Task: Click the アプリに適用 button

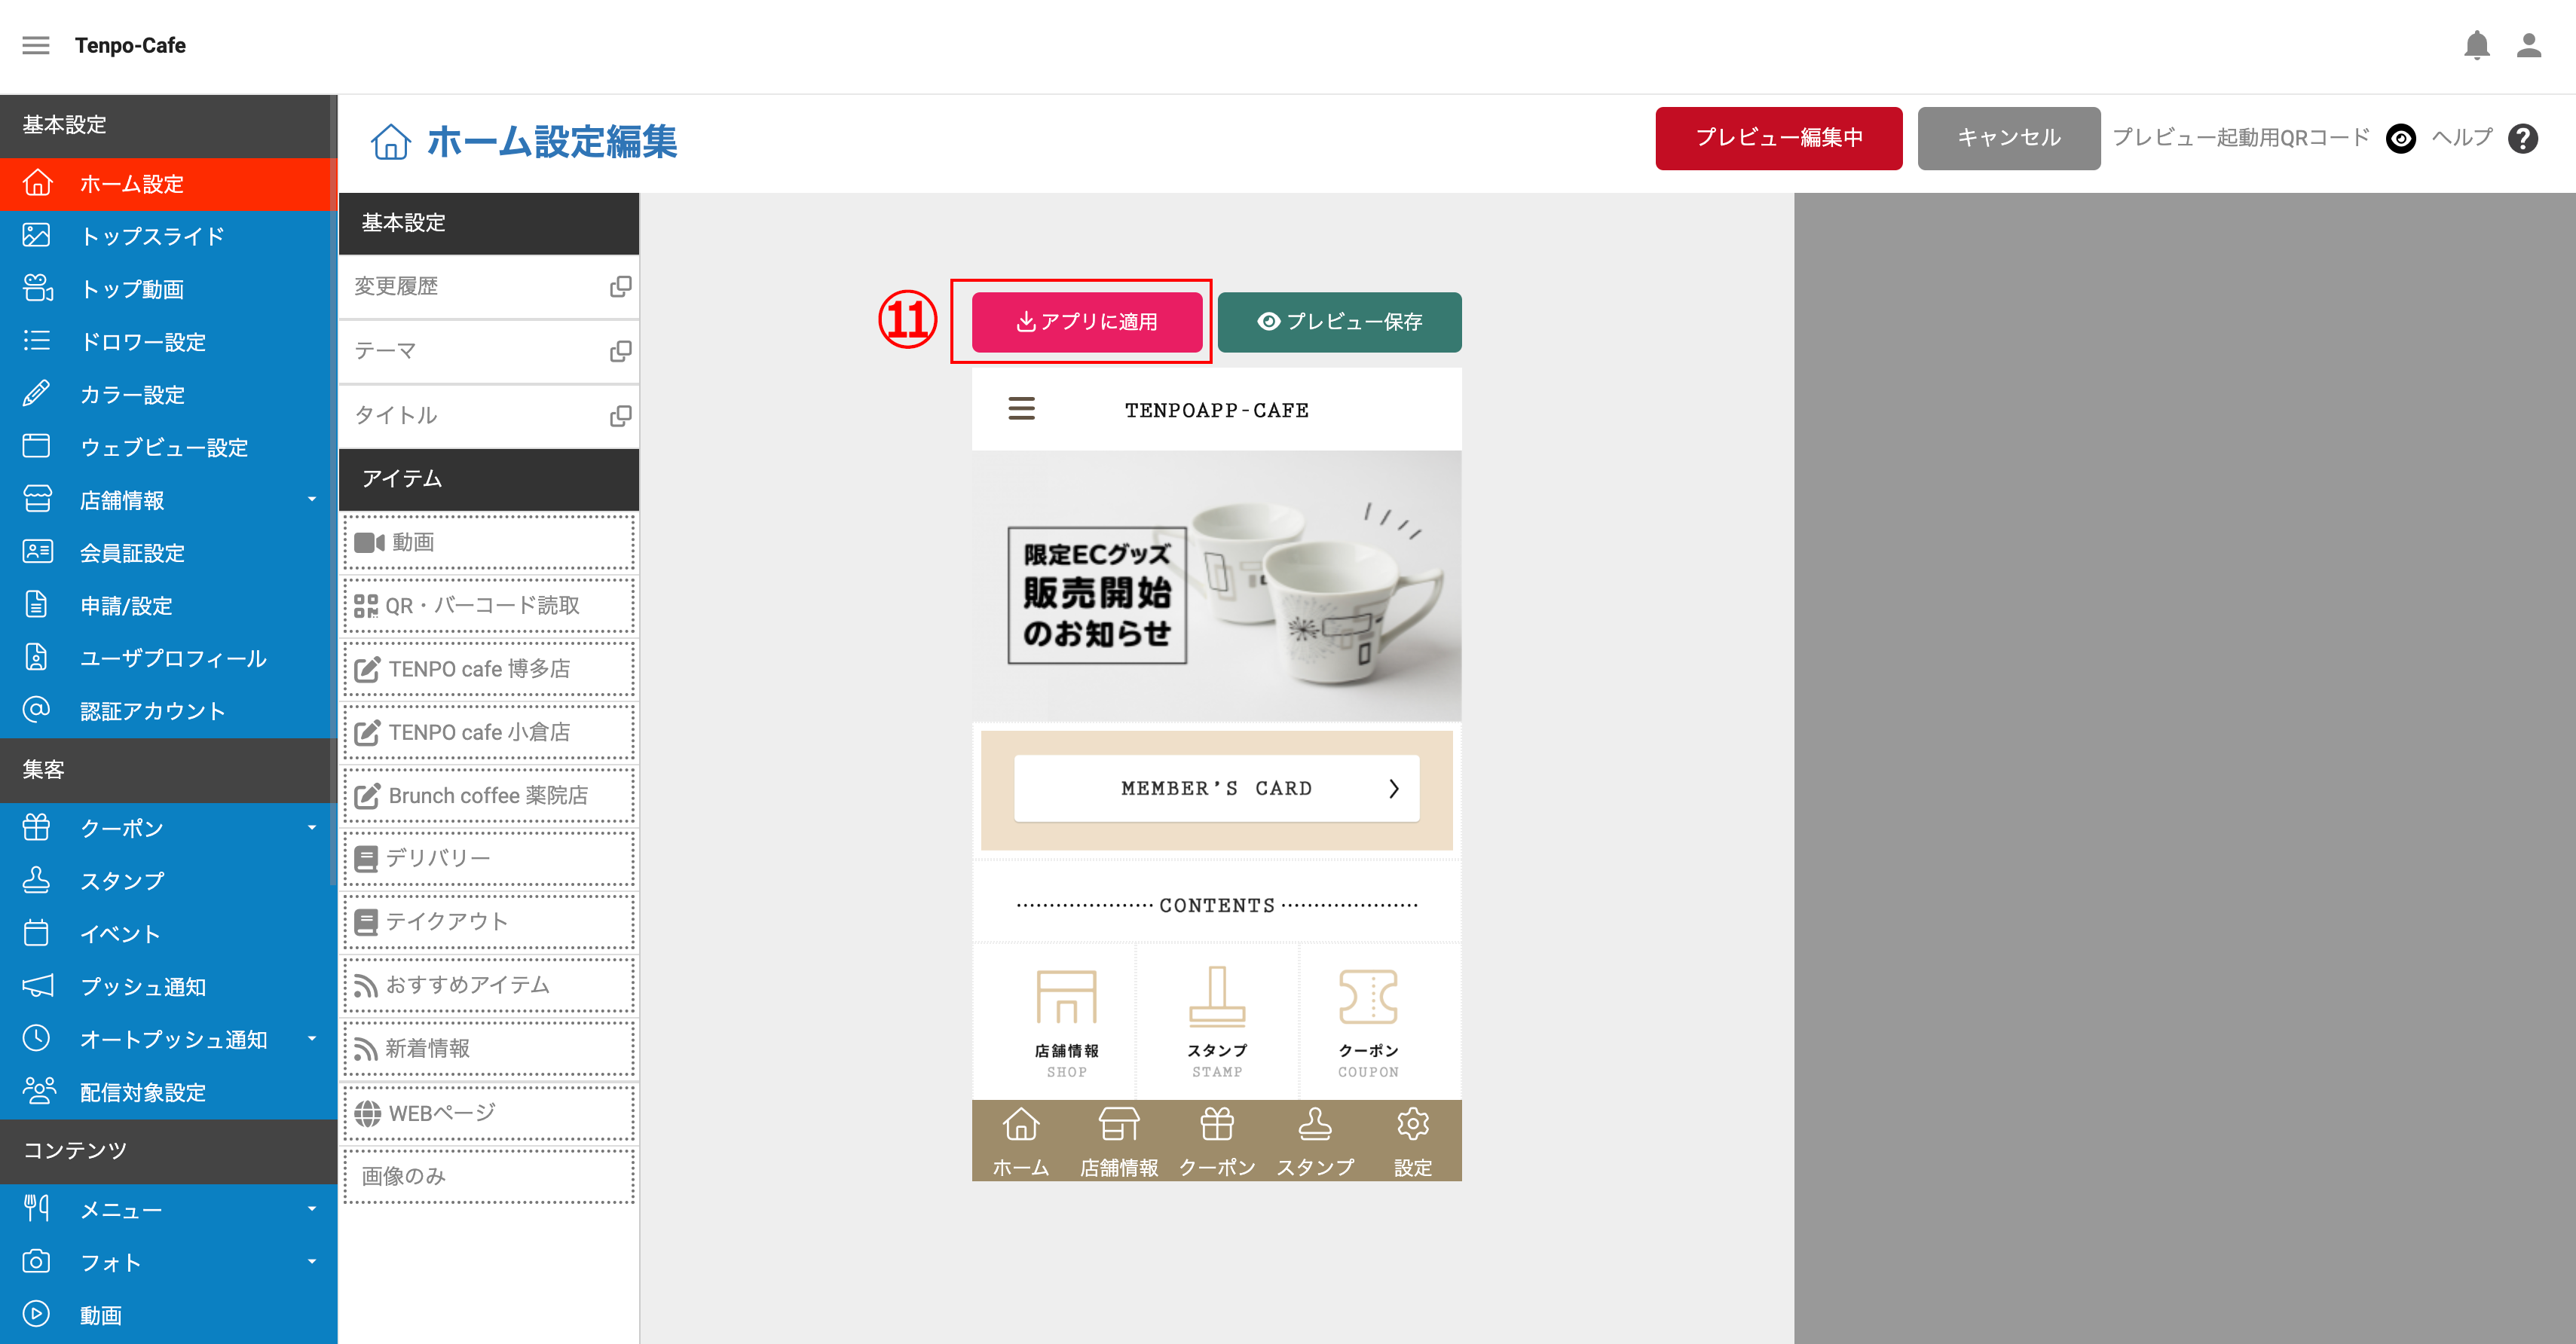Action: pyautogui.click(x=1087, y=322)
